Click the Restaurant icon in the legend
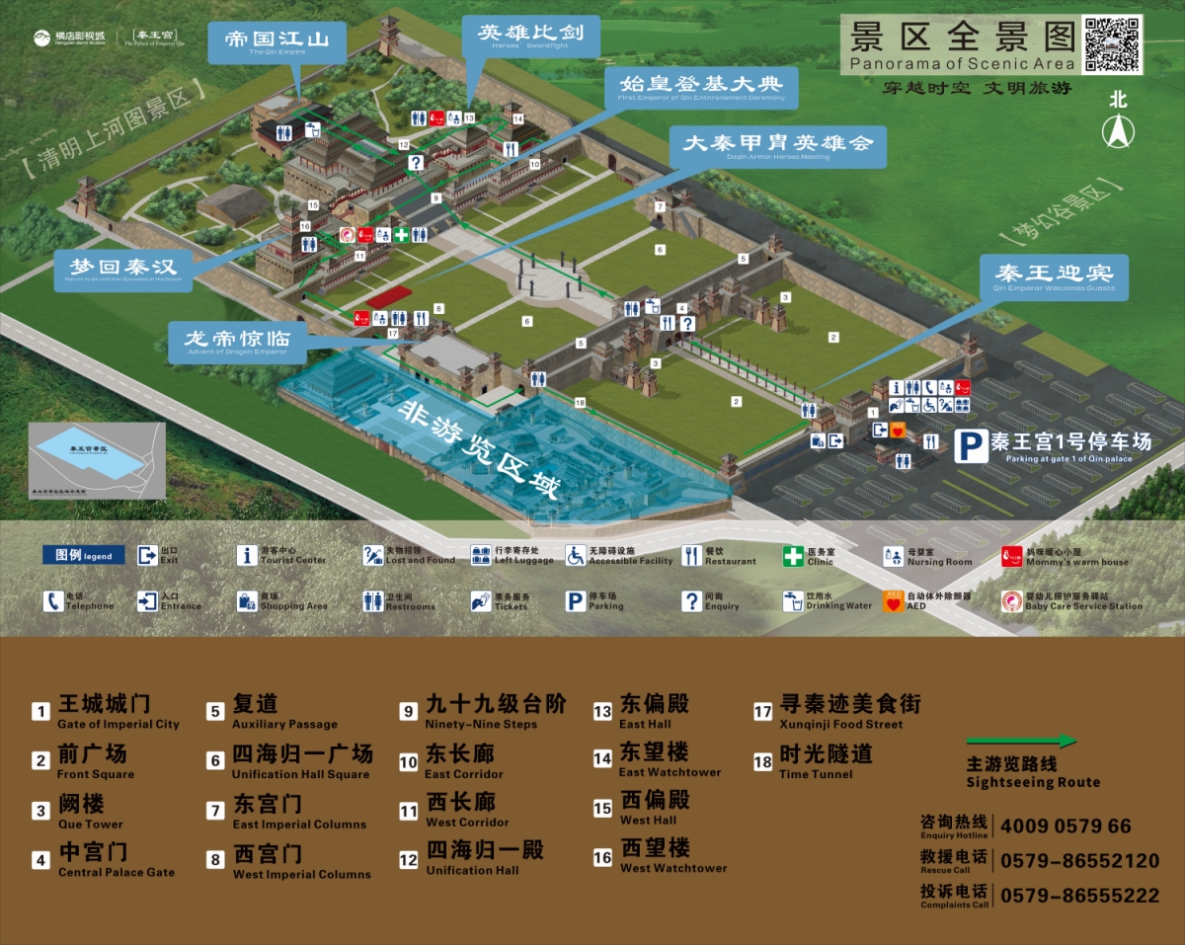 [x=691, y=555]
